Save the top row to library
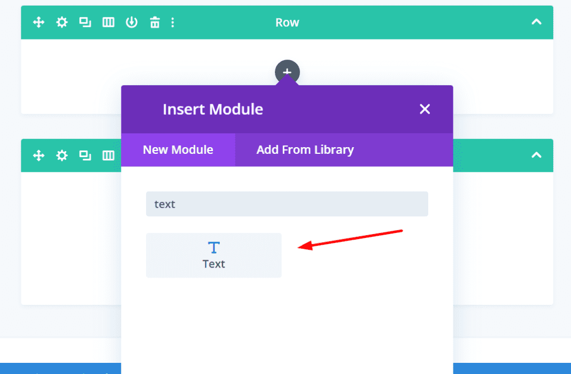This screenshot has height=374, width=571. (132, 23)
